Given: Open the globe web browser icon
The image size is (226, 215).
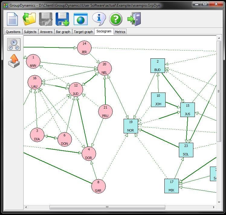Looking at the screenshot, I should 81,19.
